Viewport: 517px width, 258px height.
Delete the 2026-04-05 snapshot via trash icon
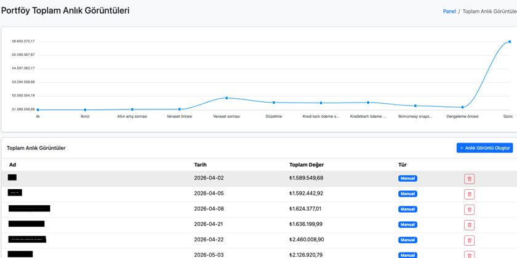[469, 194]
